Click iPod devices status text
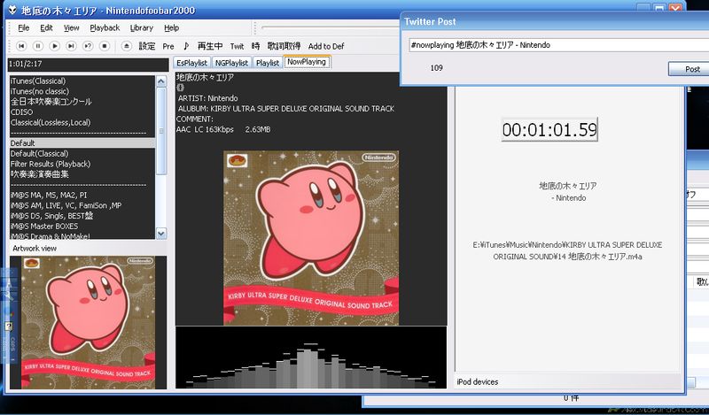The width and height of the screenshot is (709, 415). pos(478,382)
